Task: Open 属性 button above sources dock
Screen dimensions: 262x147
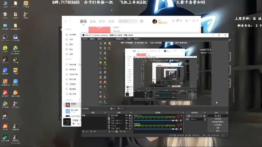Action: click(113, 109)
